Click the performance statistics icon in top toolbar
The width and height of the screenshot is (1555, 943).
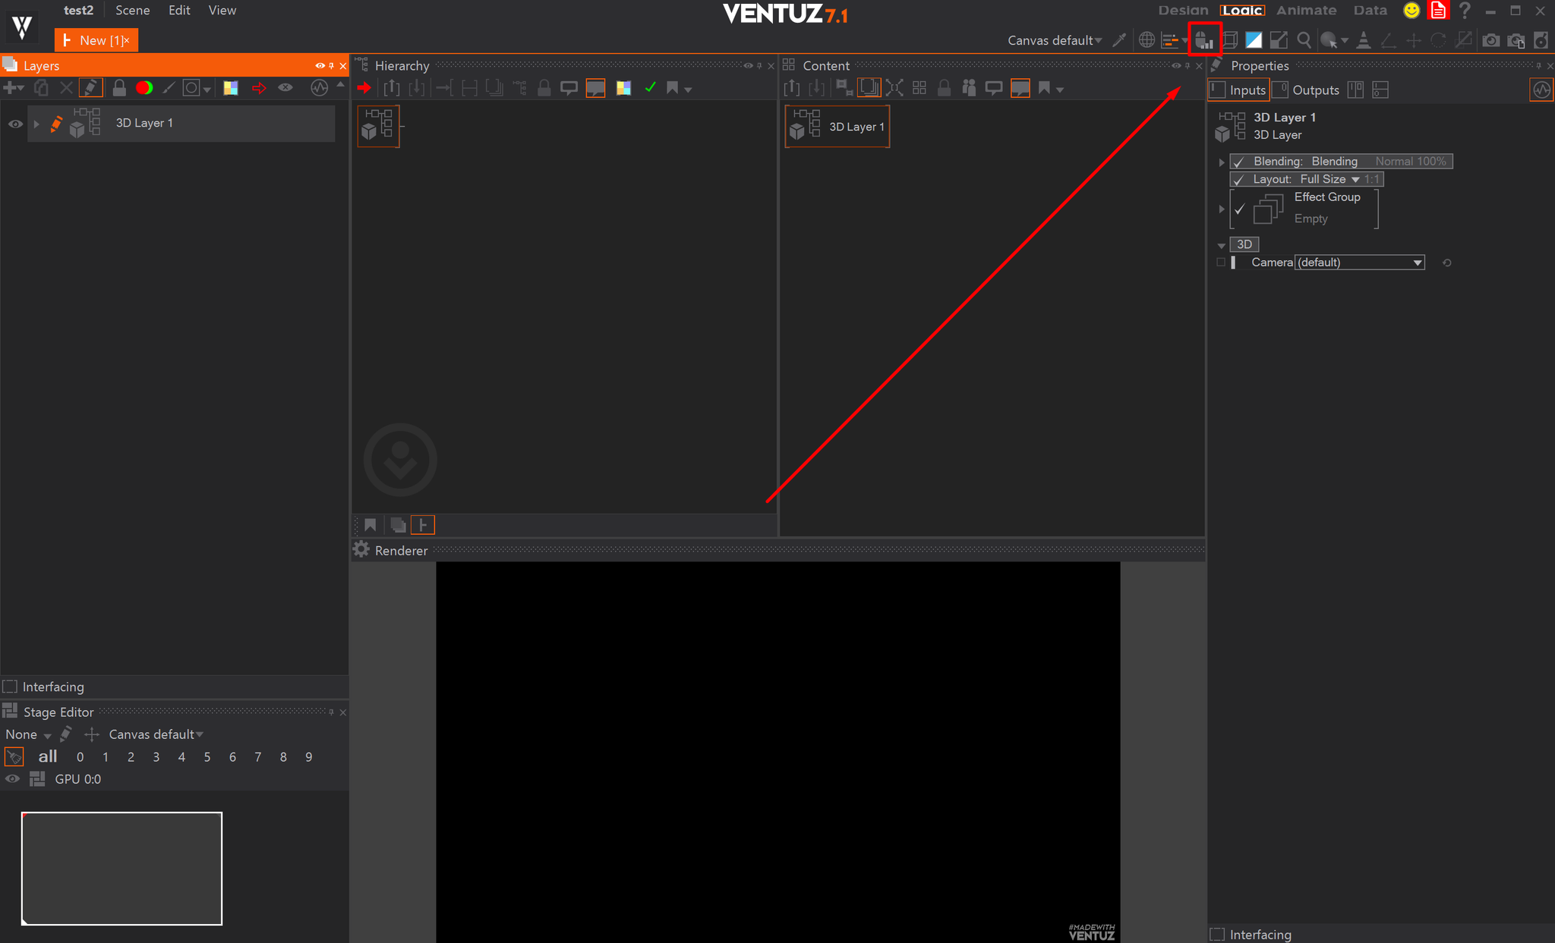tap(1204, 39)
